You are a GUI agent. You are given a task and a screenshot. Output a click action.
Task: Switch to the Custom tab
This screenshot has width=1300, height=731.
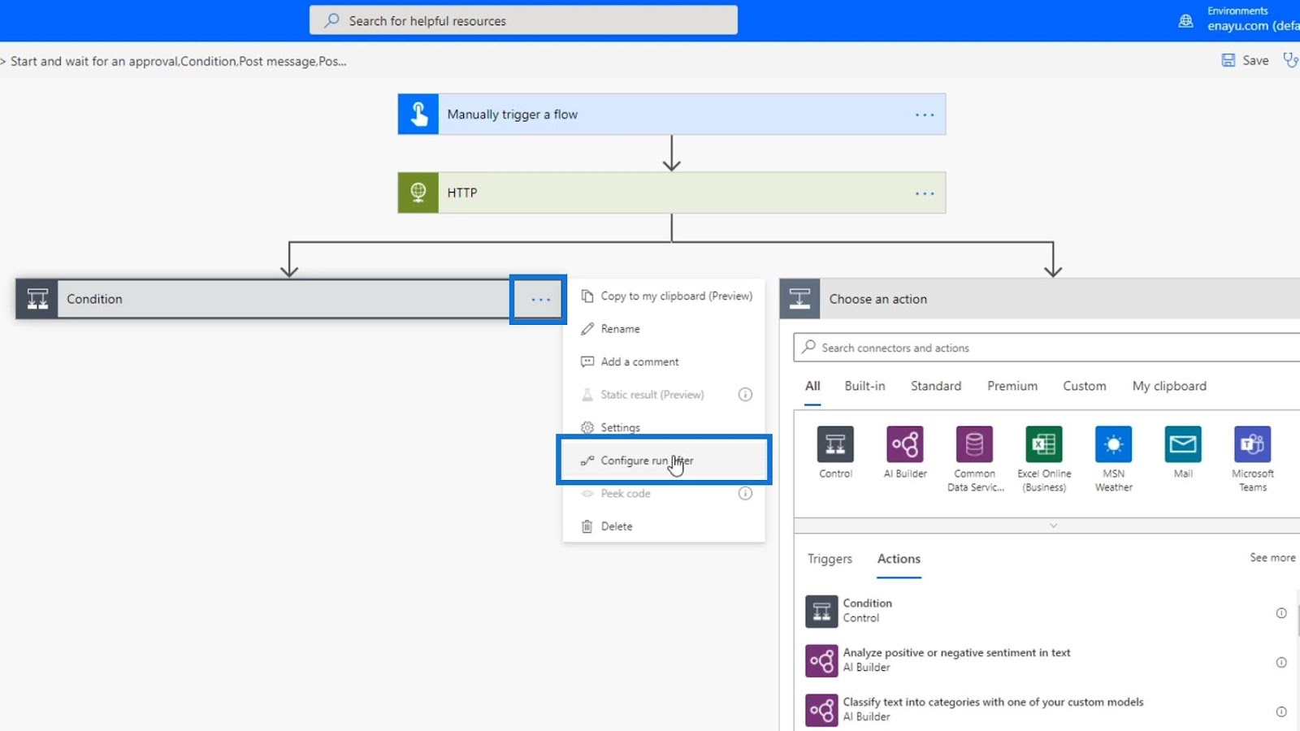(x=1085, y=387)
